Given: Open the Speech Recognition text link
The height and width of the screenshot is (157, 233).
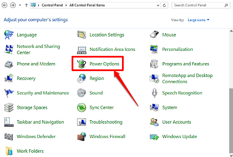Looking at the screenshot, I should pyautogui.click(x=182, y=93).
